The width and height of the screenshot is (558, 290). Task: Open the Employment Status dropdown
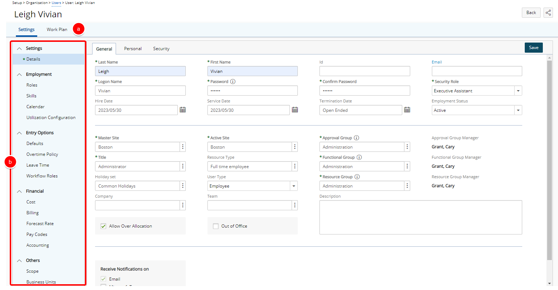coord(518,110)
